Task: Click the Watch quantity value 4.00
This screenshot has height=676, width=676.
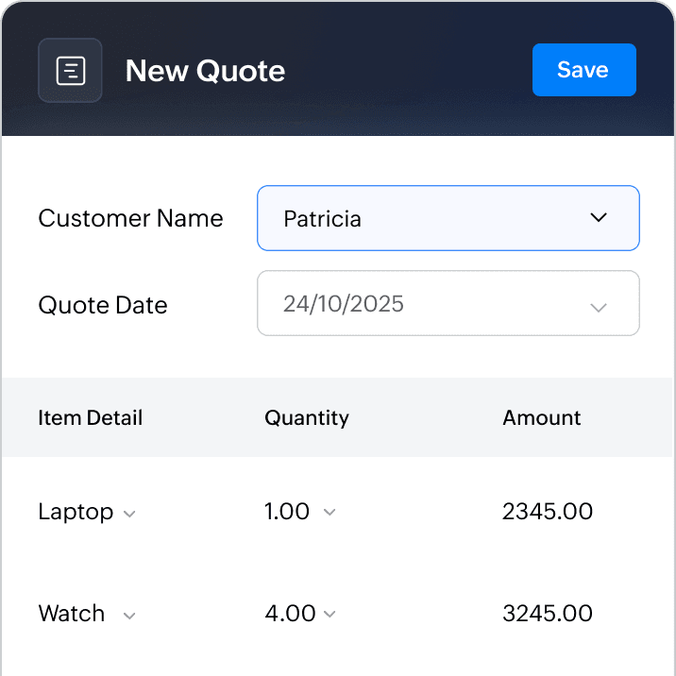Action: tap(290, 614)
